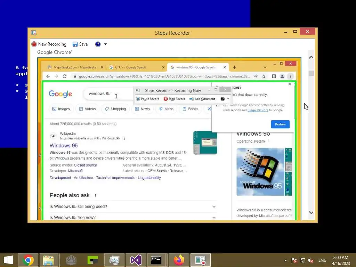Click the bookmark star icon
Image resolution: width=356 pixels, height=267 pixels.
coord(264,76)
